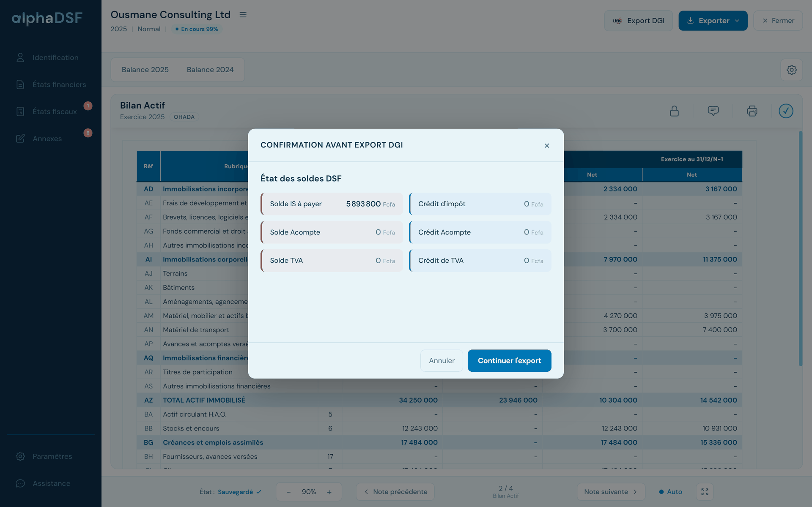The height and width of the screenshot is (507, 812).
Task: Click the Sauvegardé state indicator
Action: click(x=239, y=492)
